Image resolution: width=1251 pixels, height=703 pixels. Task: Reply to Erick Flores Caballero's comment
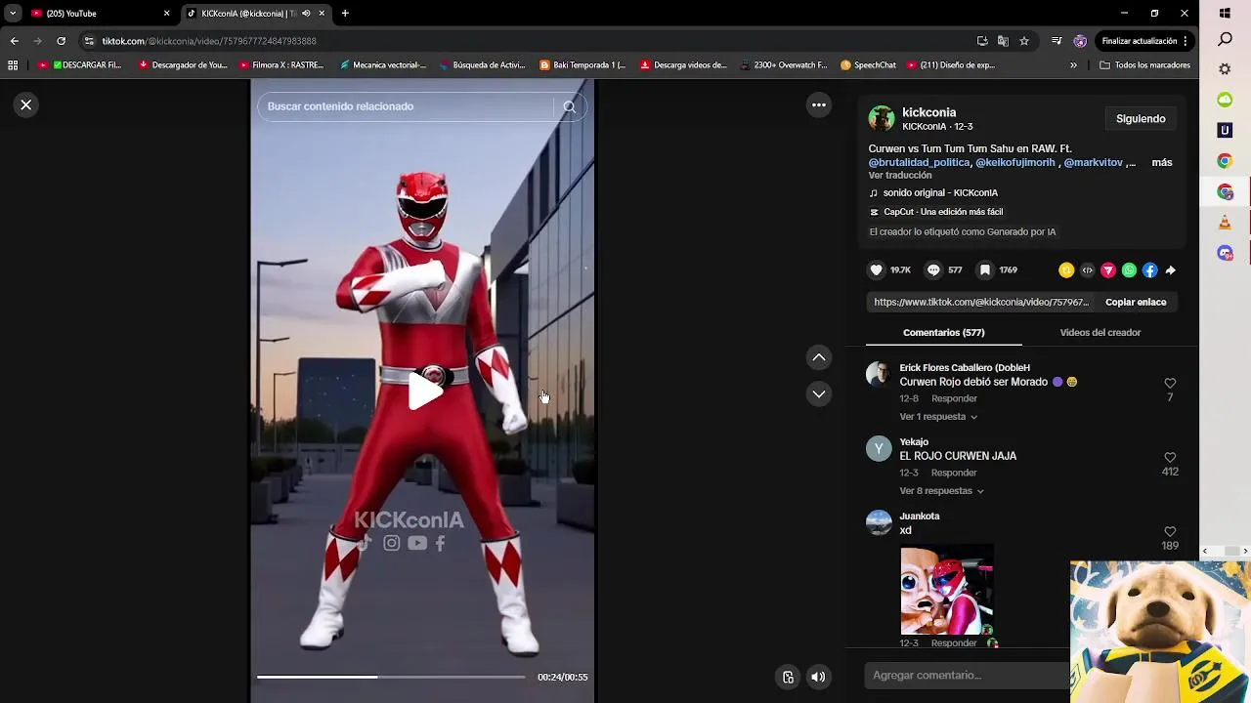pos(954,398)
